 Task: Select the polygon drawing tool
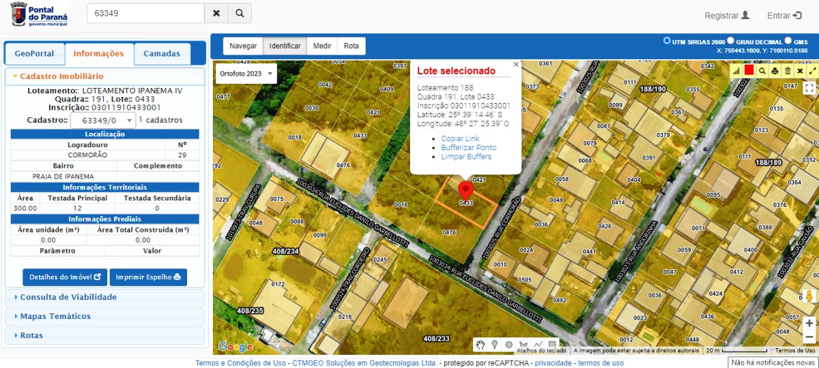click(x=523, y=345)
